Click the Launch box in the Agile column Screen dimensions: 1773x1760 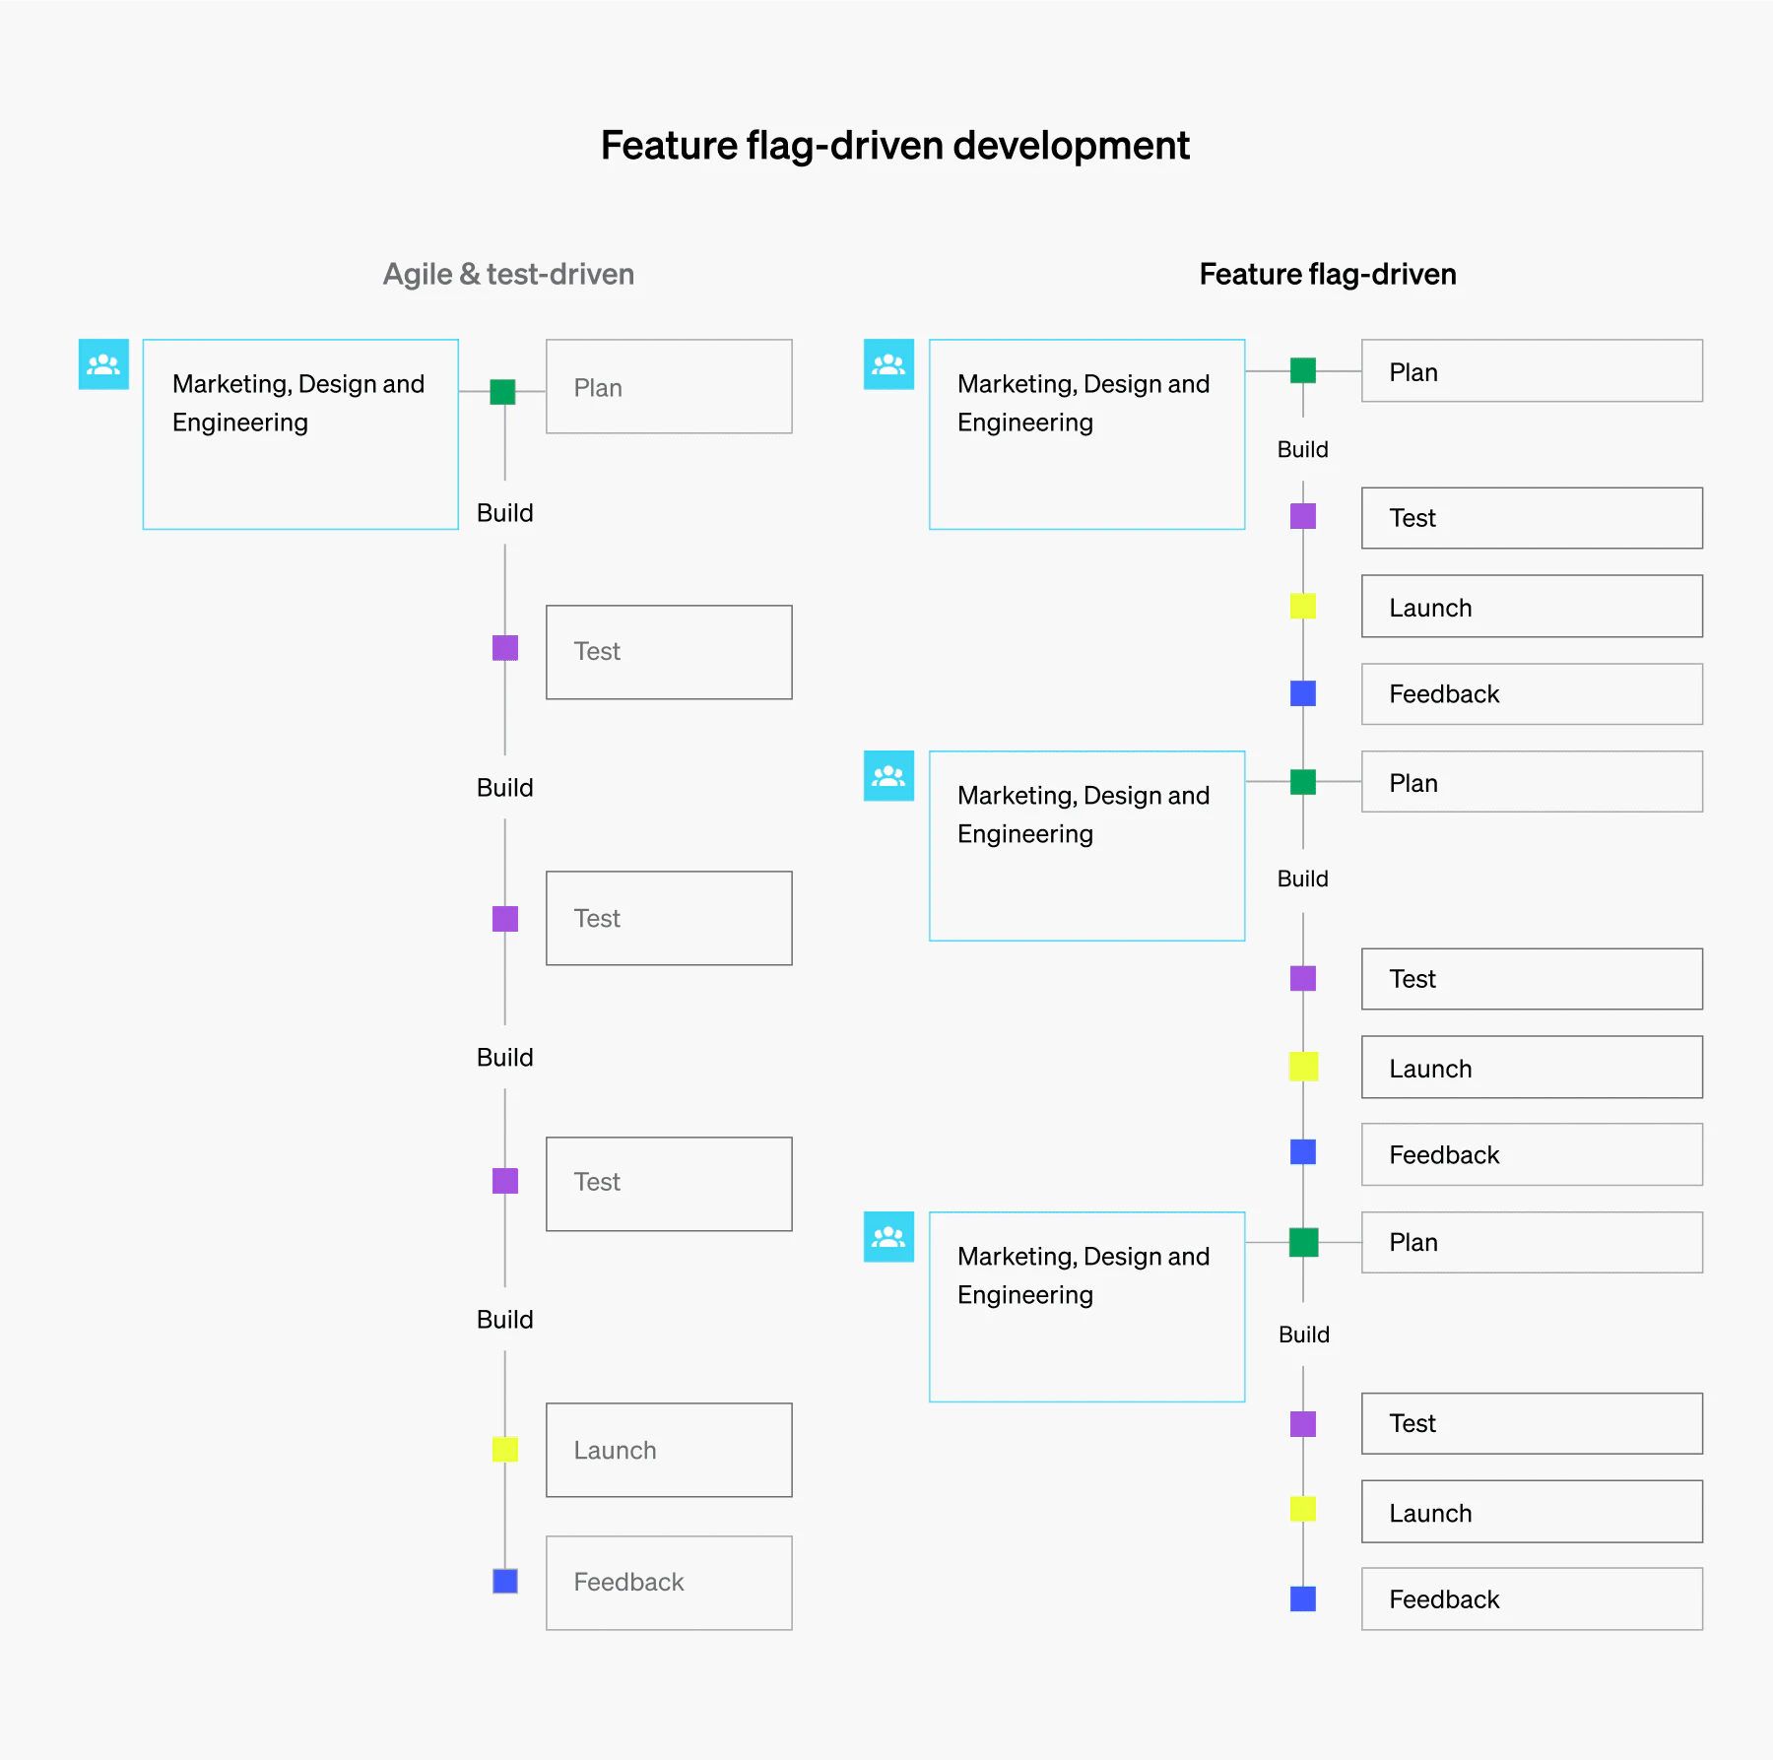tap(669, 1450)
